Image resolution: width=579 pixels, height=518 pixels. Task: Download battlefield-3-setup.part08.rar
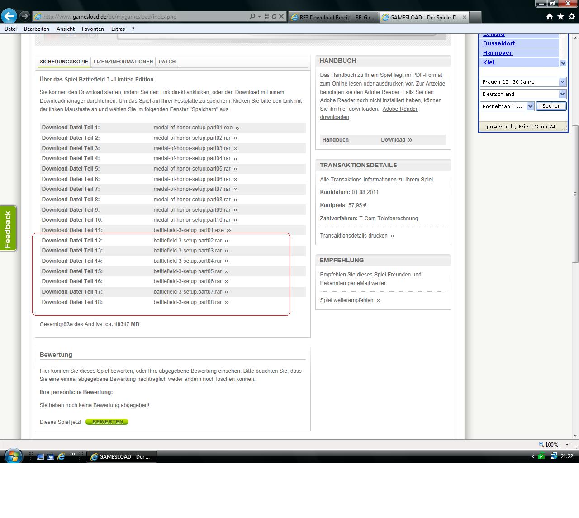pyautogui.click(x=191, y=302)
